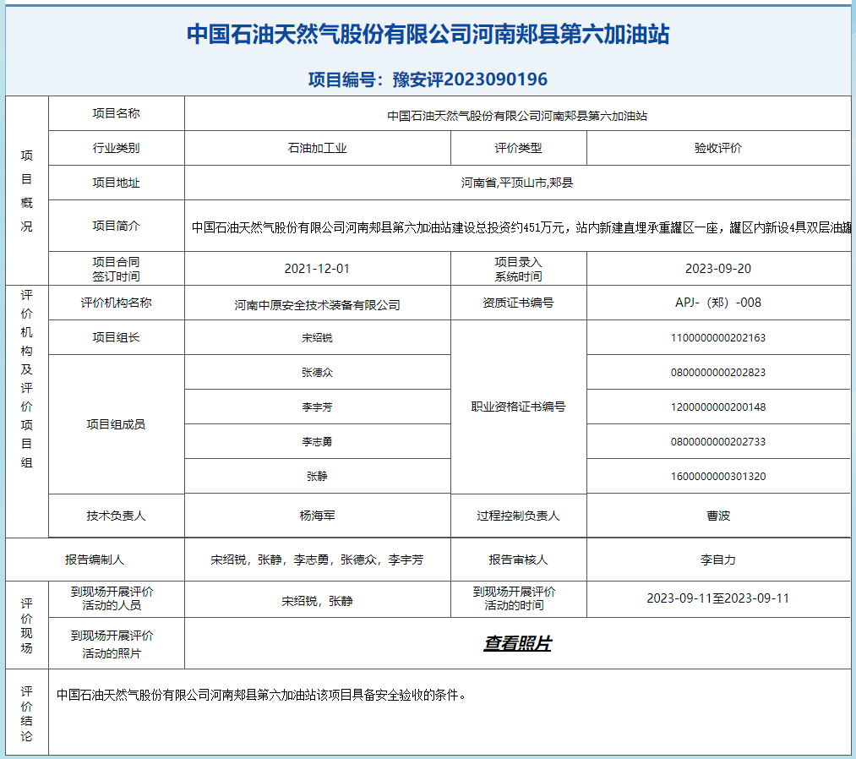Click the 报告编制人 label

click(x=95, y=560)
